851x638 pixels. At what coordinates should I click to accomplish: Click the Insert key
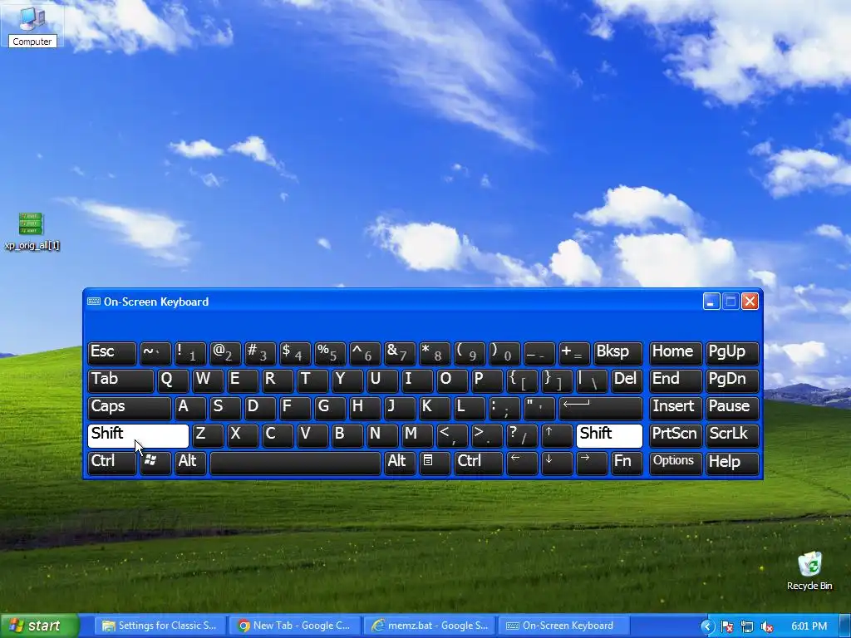point(675,408)
